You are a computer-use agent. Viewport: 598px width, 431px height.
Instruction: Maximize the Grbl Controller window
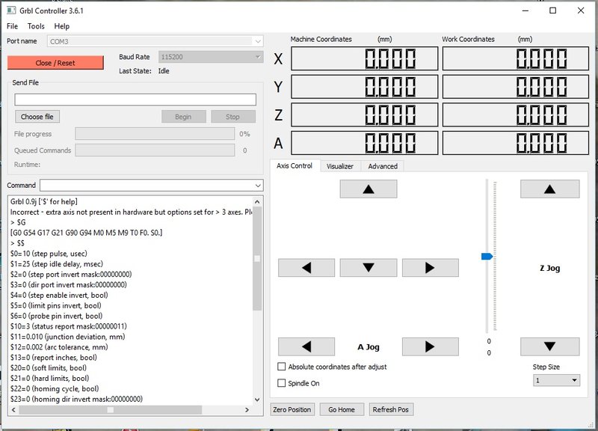552,10
